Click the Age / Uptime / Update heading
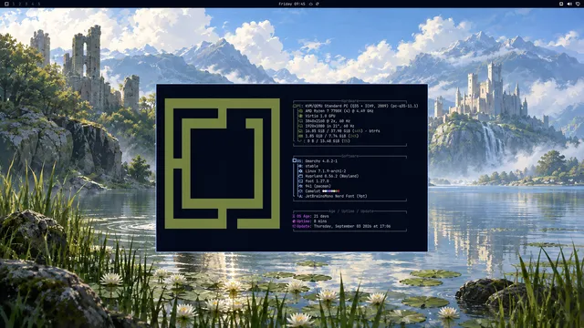The image size is (584, 328). 350,211
